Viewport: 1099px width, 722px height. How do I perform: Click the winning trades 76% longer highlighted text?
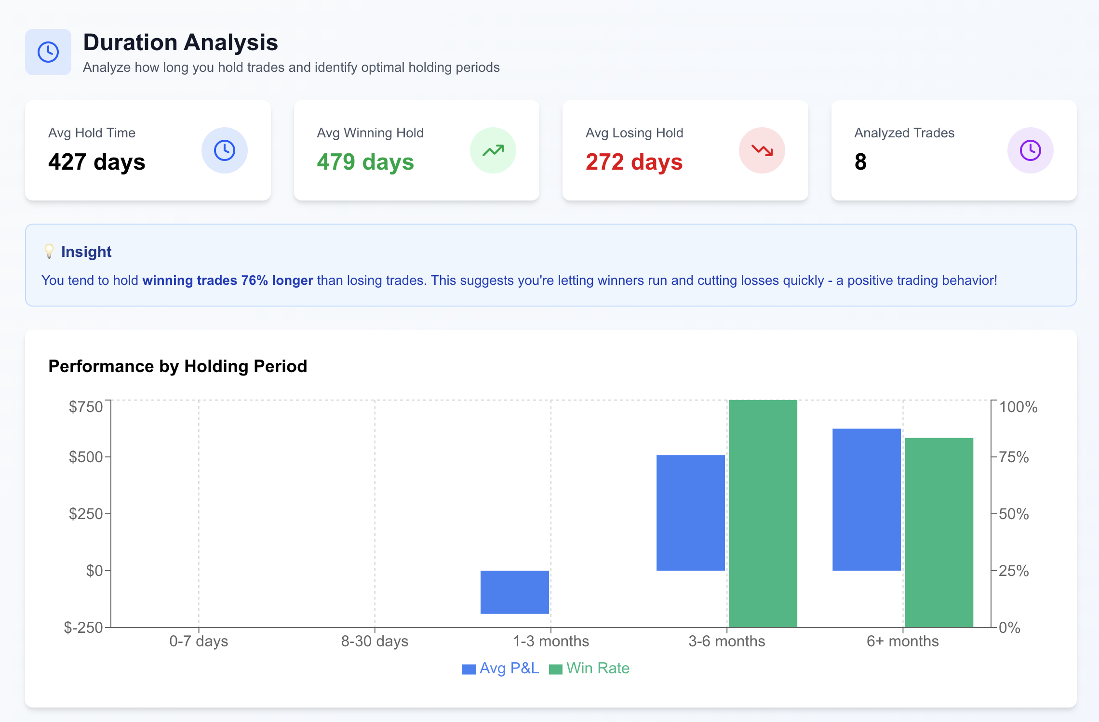pyautogui.click(x=228, y=280)
